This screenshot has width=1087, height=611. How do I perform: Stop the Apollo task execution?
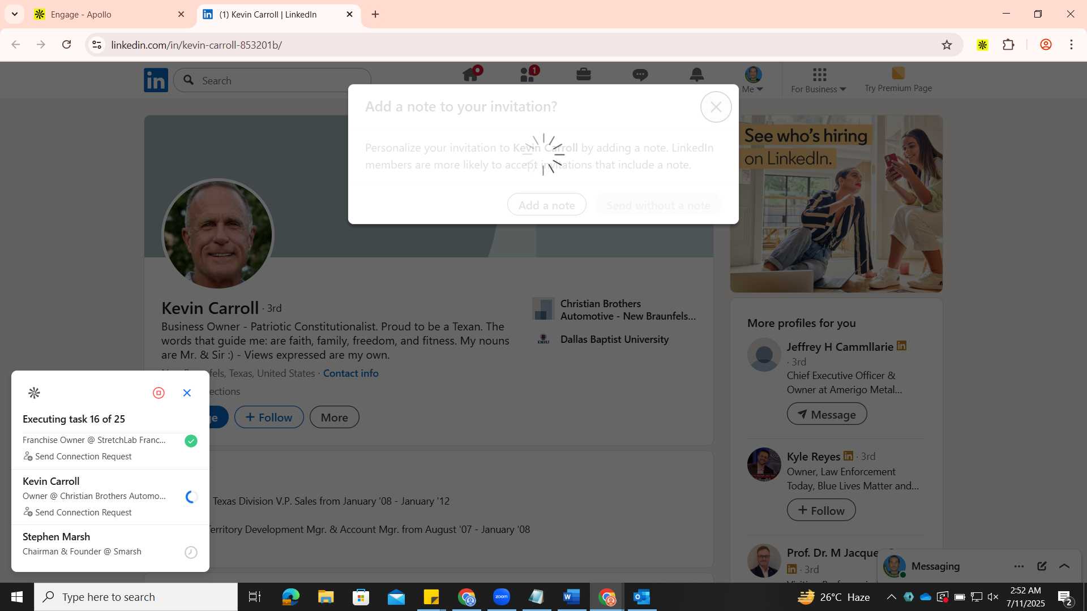click(x=159, y=393)
